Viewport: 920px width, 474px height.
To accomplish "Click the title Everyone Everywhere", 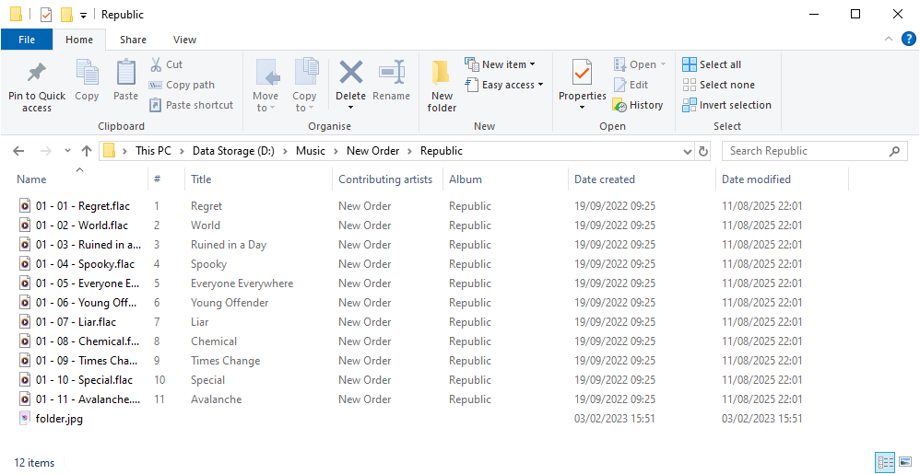I will coord(242,283).
